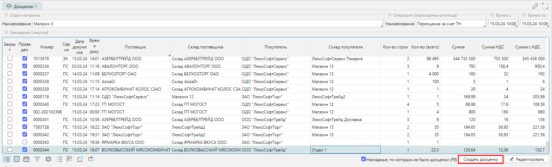552x167 pixels.
Task: Tick the Закрыт checkbox for invoice 1013678
Action: (10, 58)
